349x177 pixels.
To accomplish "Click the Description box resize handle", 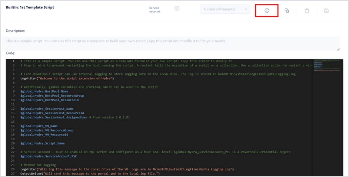I will [338, 49].
